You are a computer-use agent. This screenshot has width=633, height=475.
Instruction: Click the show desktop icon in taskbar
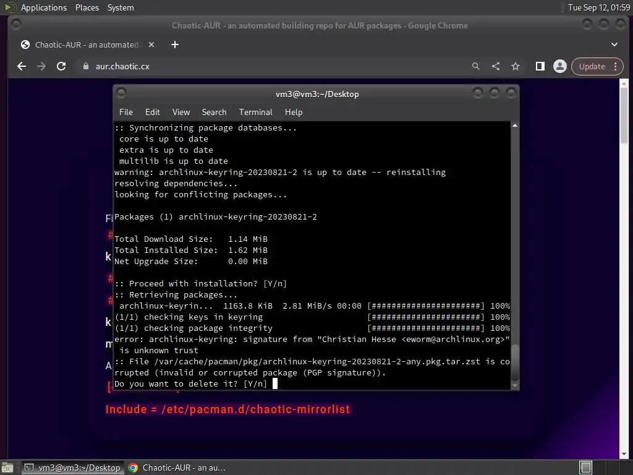[7, 468]
